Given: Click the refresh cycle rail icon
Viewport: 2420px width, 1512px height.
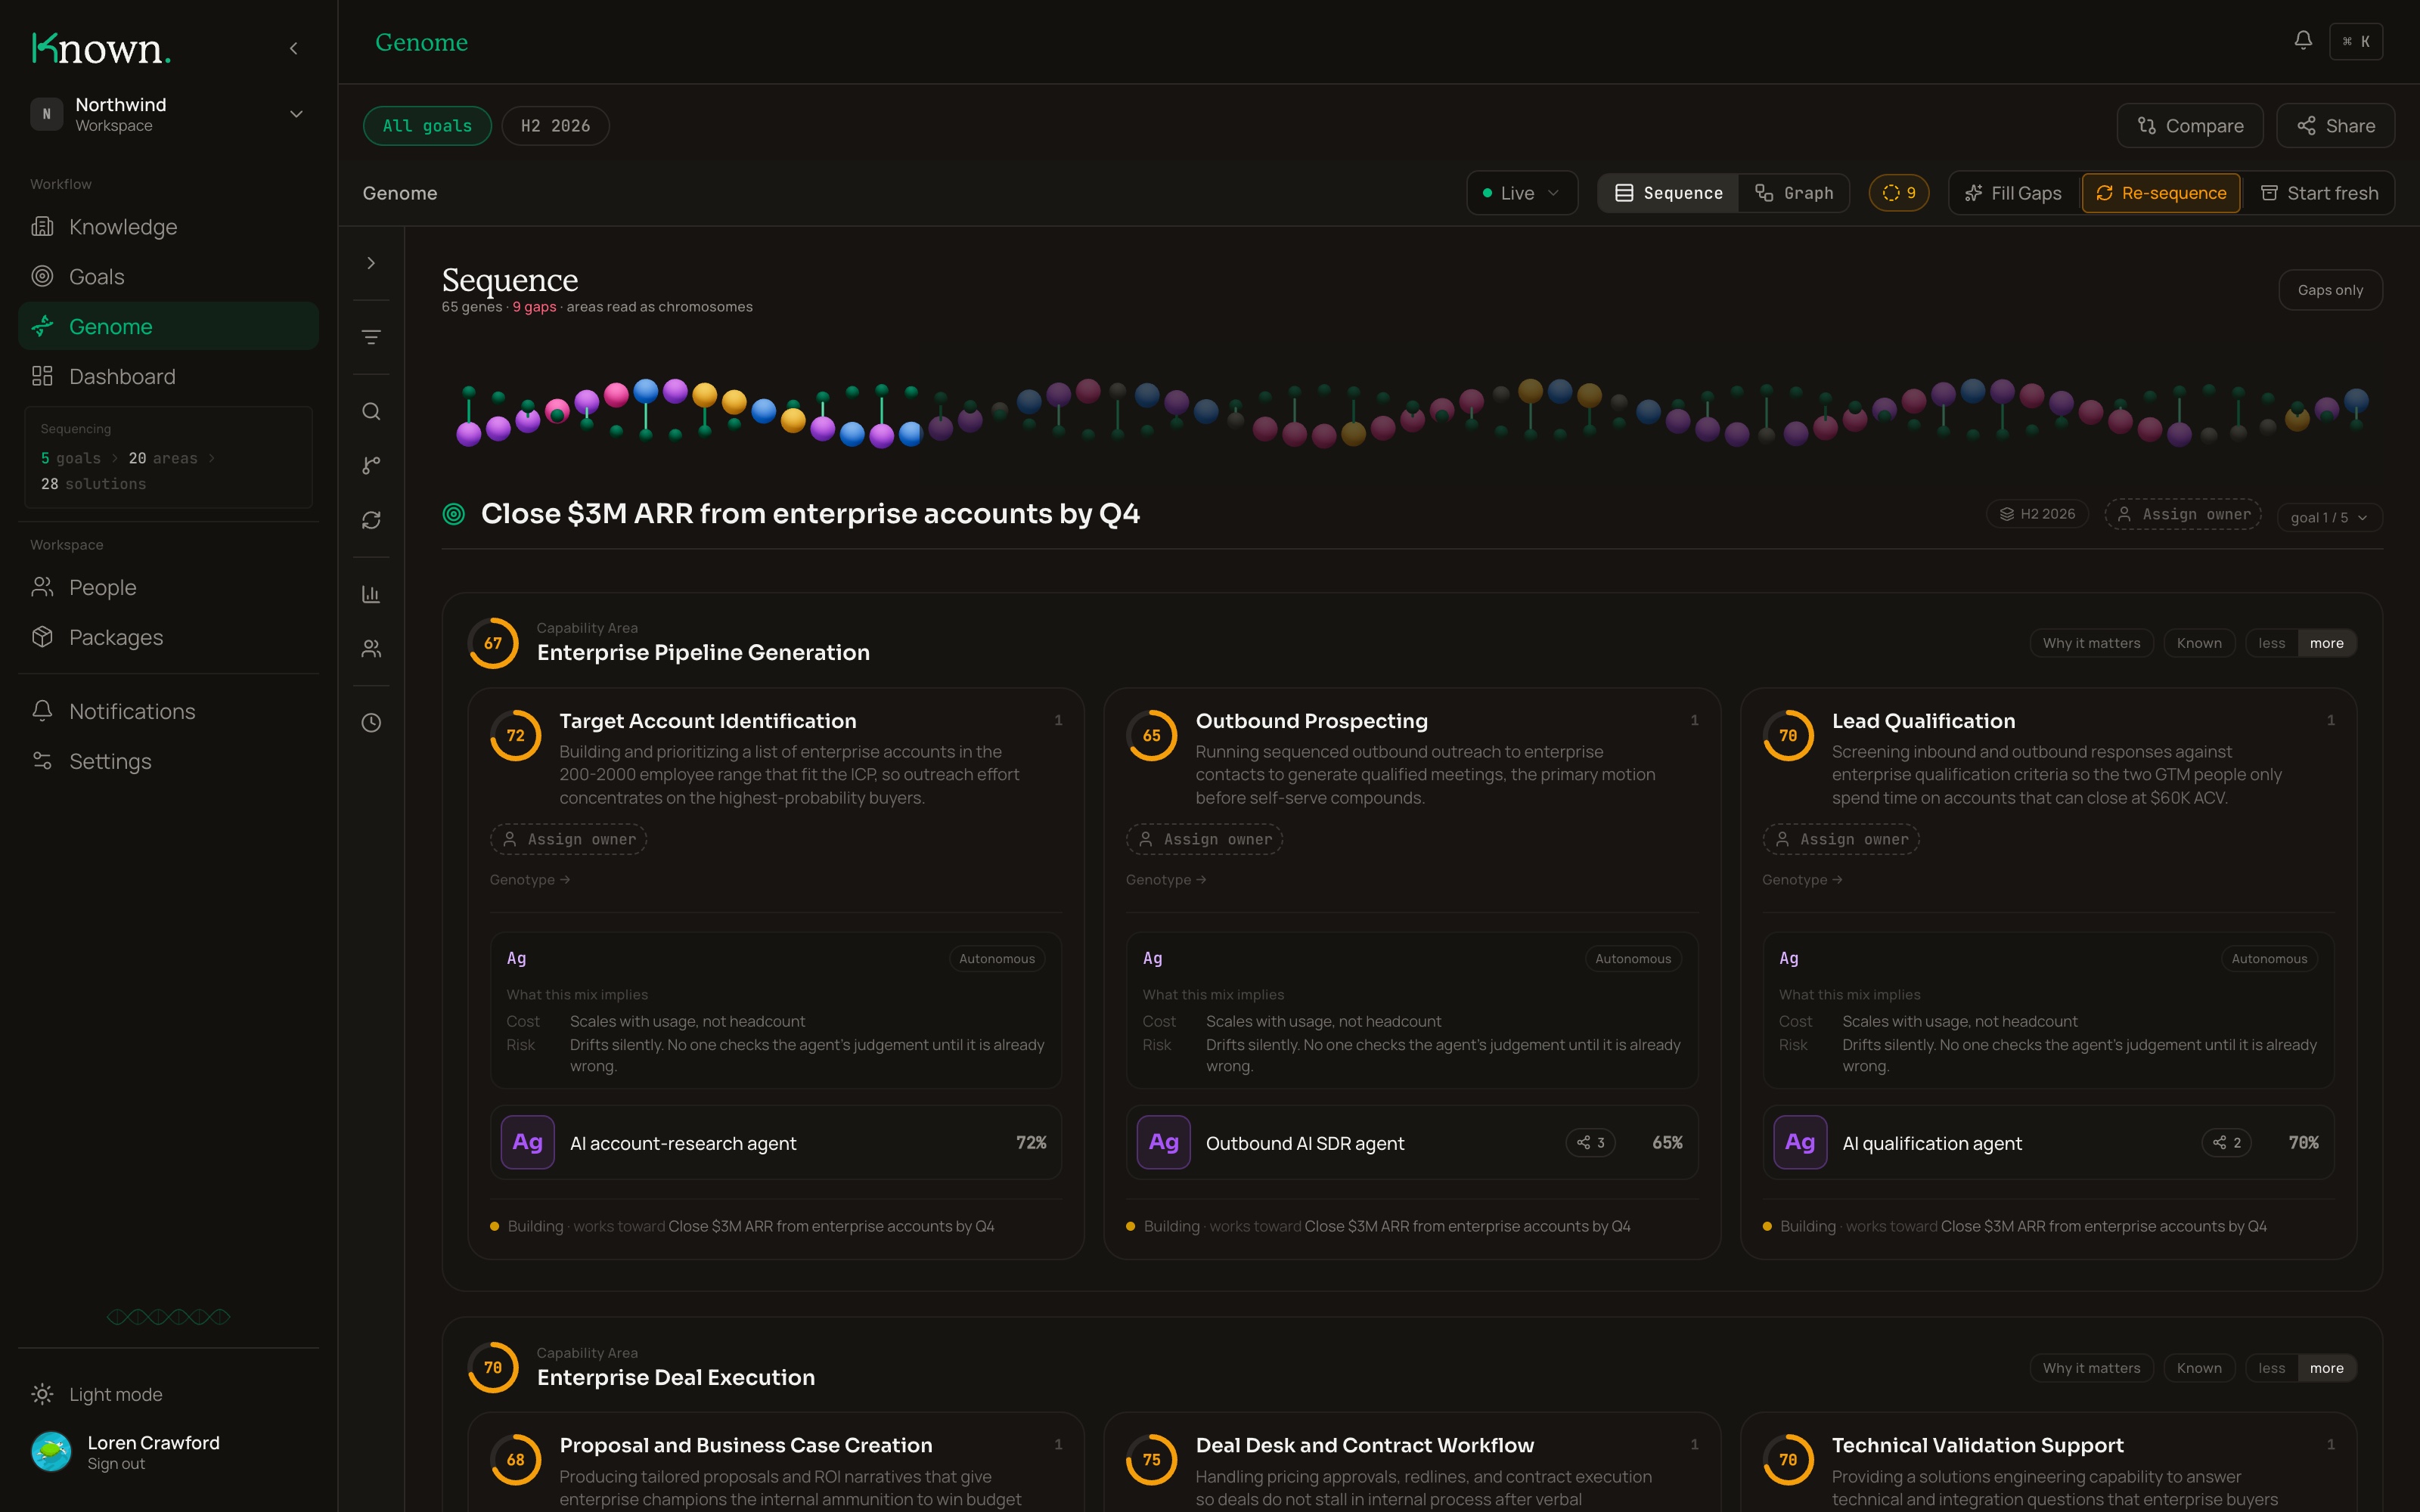Looking at the screenshot, I should pos(371,520).
